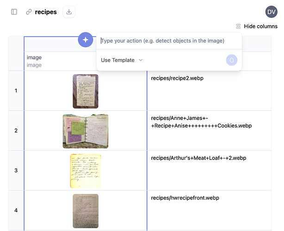The image size is (284, 231).
Task: Click the link icon beside recipes
Action: pos(29,12)
